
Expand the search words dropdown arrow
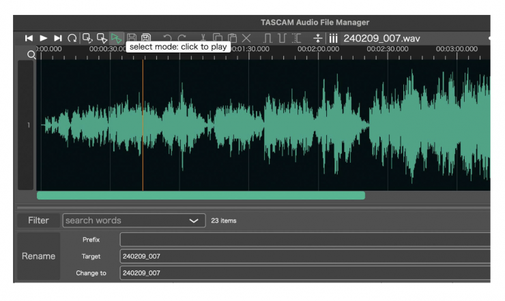pos(193,221)
